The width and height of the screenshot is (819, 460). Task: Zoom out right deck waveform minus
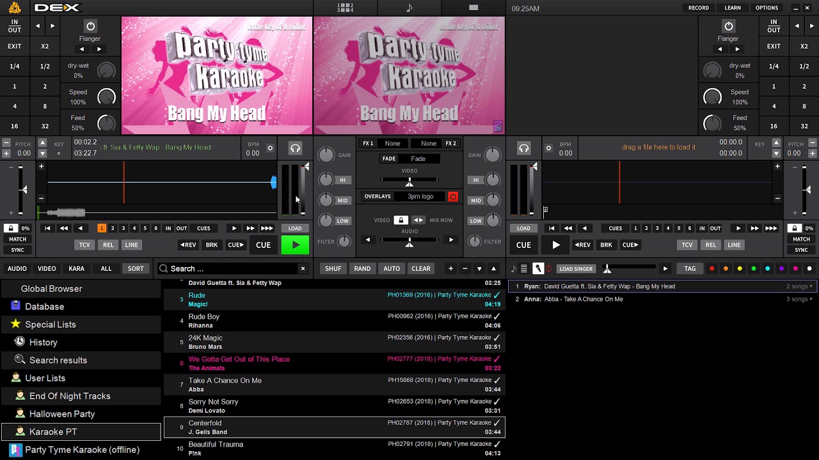777,198
